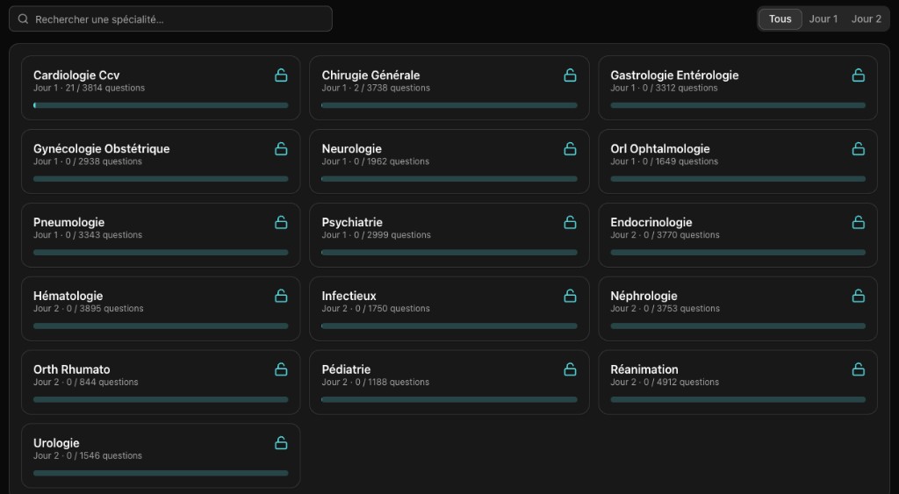
Task: Click 'Jour 2 · 0 / 1546 questions' text
Action: point(88,455)
